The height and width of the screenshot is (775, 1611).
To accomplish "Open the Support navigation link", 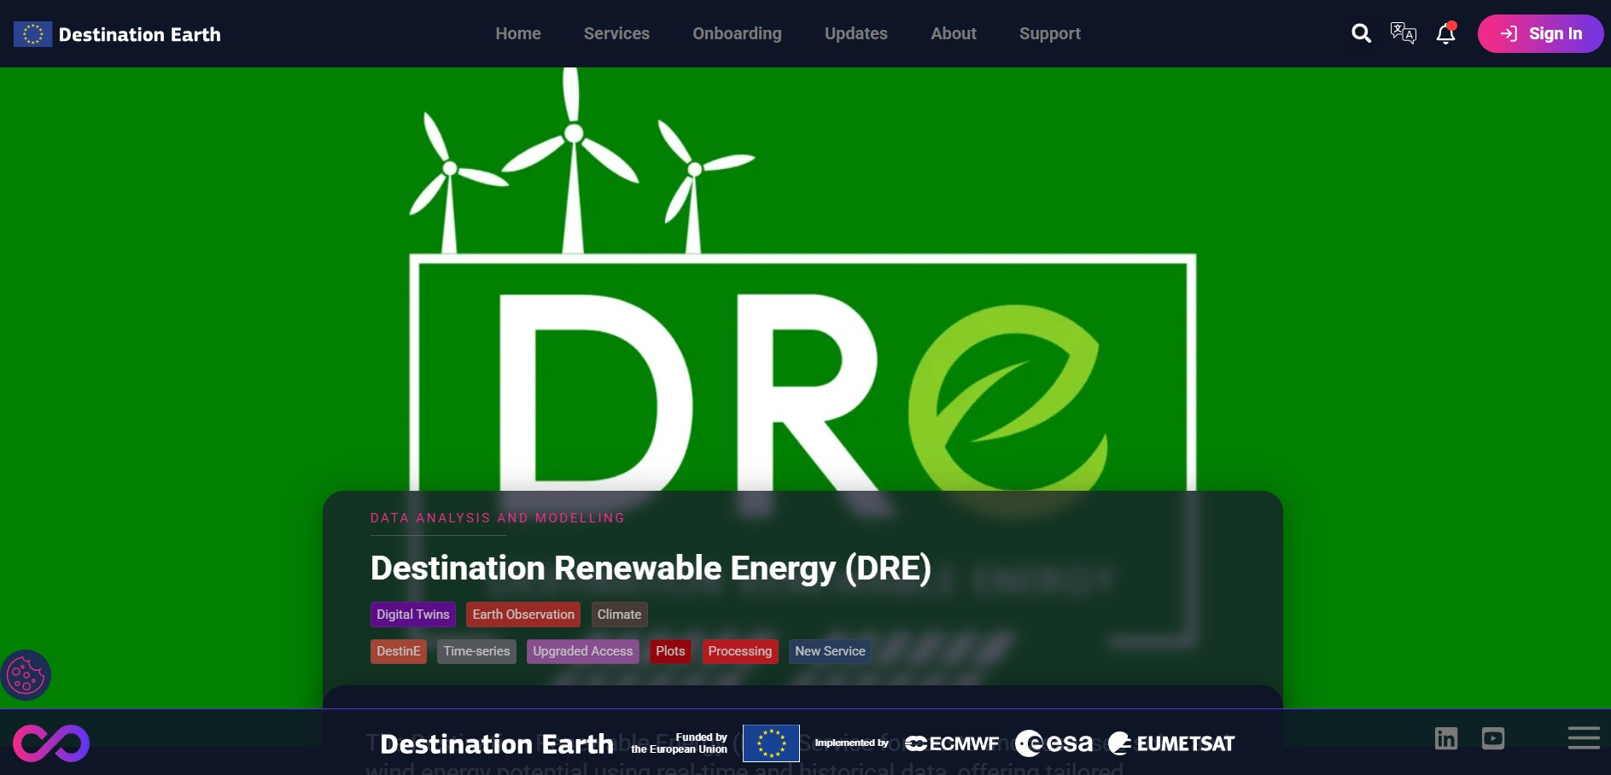I will point(1049,33).
